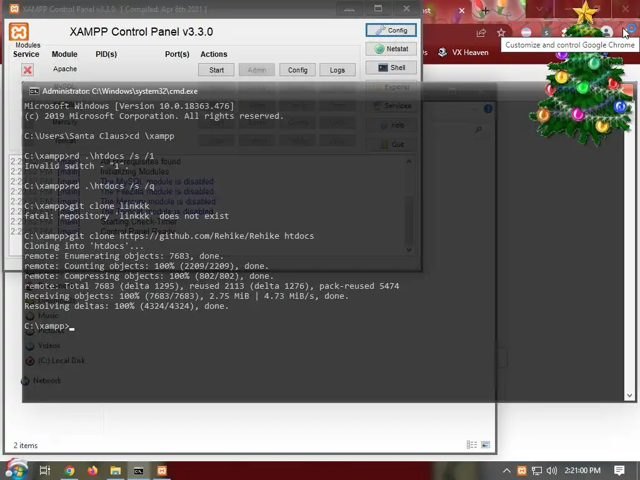Open Netstat in XAMPP Control Panel

[x=391, y=49]
